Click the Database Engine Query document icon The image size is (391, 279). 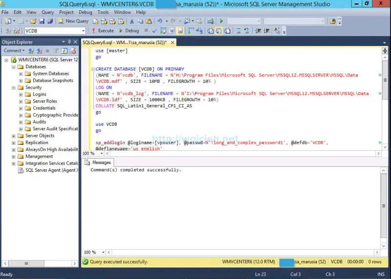[x=95, y=21]
